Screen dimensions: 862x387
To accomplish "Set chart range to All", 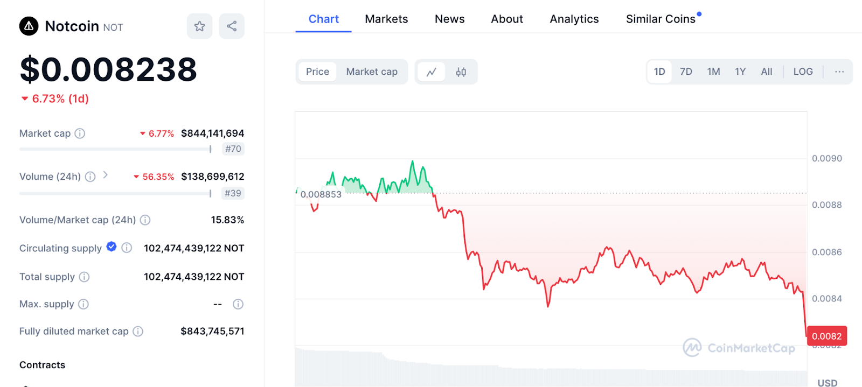I will tap(766, 72).
